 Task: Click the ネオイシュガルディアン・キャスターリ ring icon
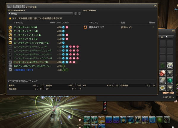10,66
